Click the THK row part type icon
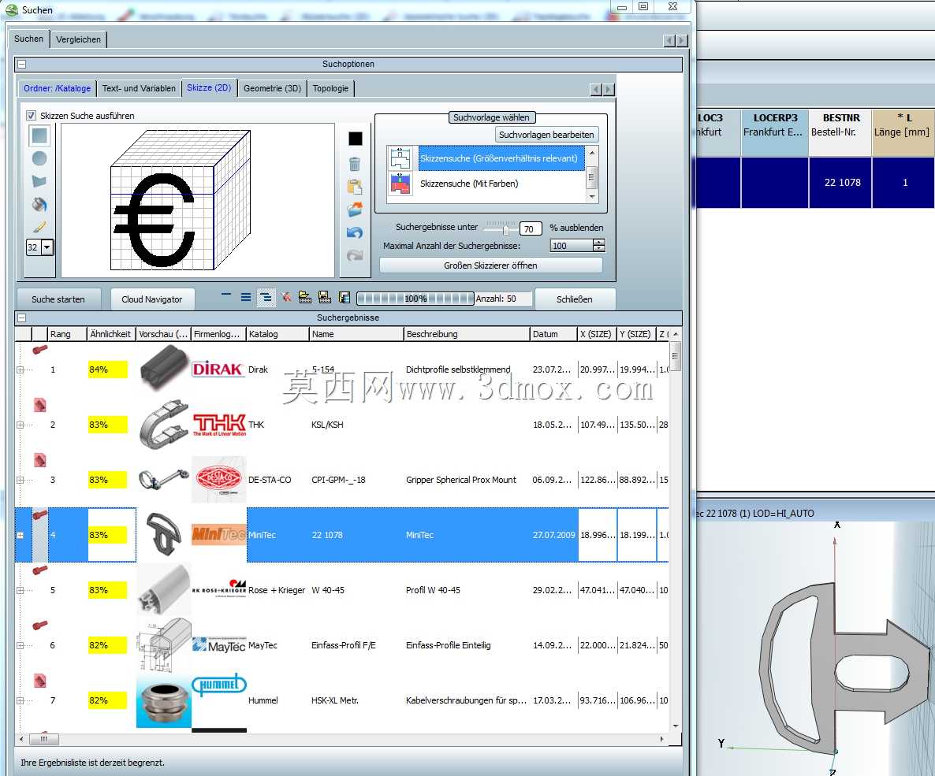The height and width of the screenshot is (776, 935). [x=40, y=405]
